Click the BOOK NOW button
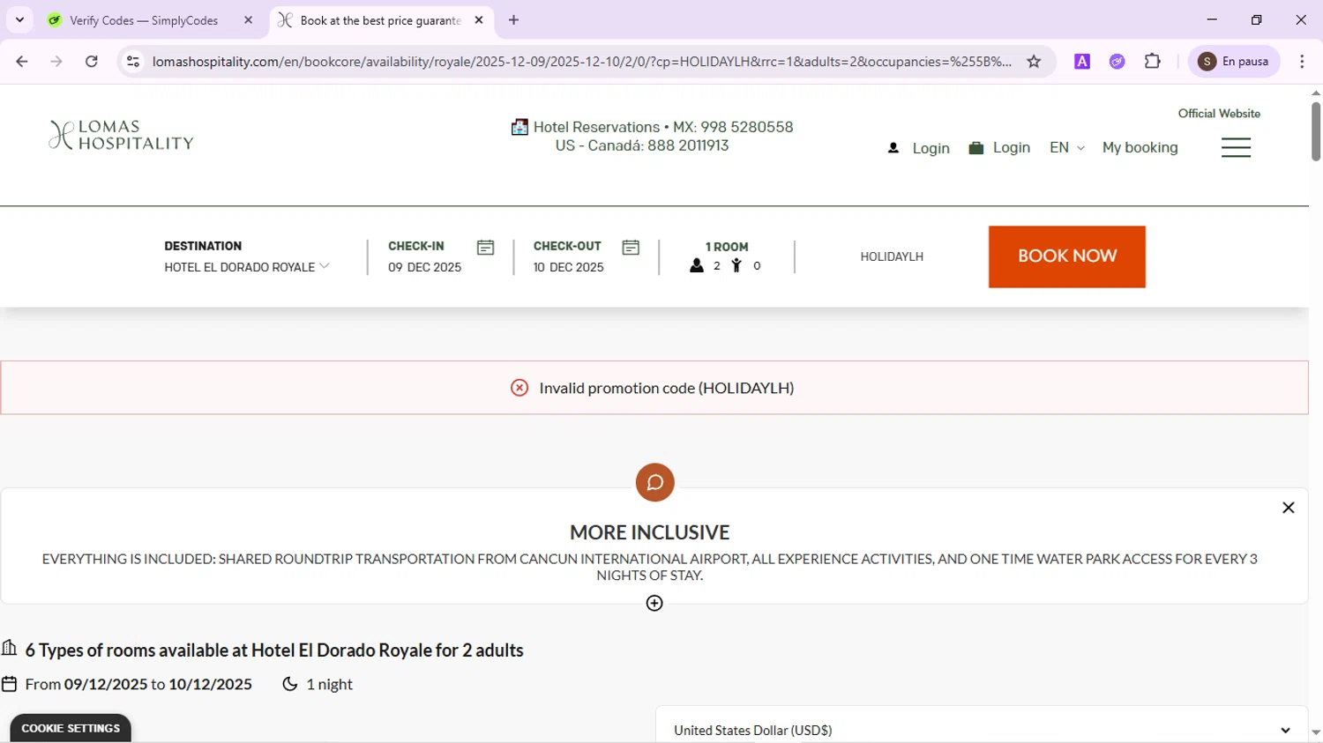1323x743 pixels. point(1067,256)
